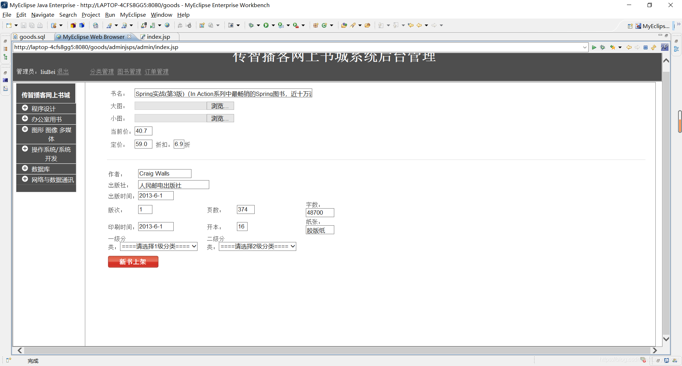Click the vertical scrollbar down arrow
The height and width of the screenshot is (366, 682).
click(x=666, y=339)
